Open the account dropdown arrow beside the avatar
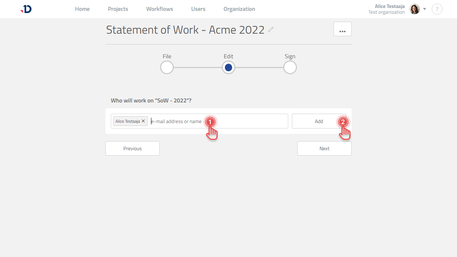457x257 pixels. [x=424, y=9]
